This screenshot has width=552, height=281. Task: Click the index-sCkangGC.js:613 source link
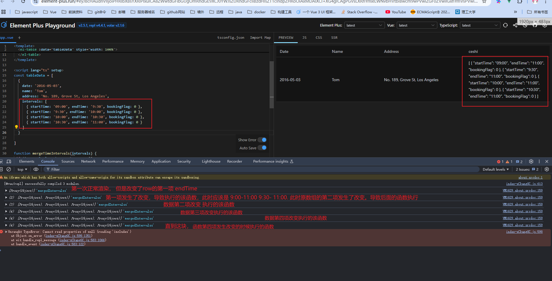[x=524, y=184]
